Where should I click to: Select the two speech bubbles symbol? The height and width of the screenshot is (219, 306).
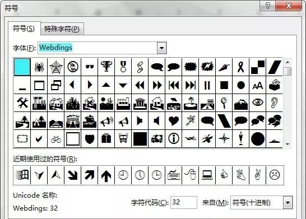click(257, 121)
